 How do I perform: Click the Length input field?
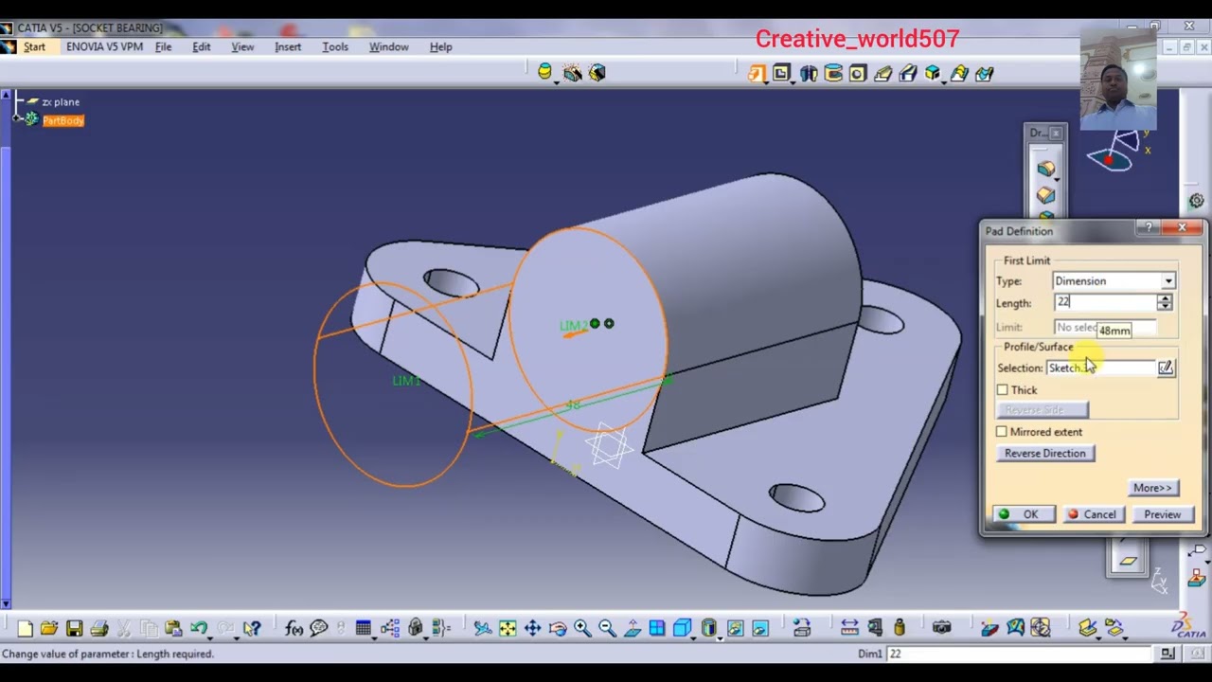click(1105, 303)
